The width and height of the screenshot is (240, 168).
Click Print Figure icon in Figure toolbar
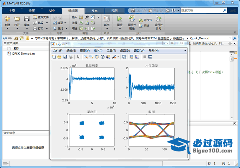pos(70,57)
